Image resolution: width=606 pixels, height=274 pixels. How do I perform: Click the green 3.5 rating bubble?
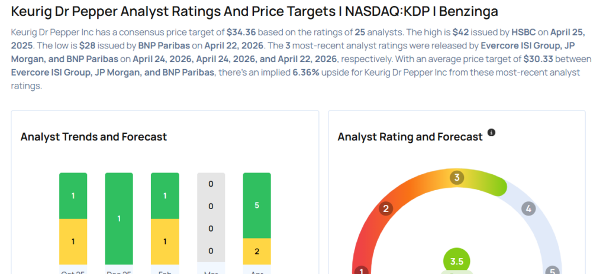tap(456, 262)
